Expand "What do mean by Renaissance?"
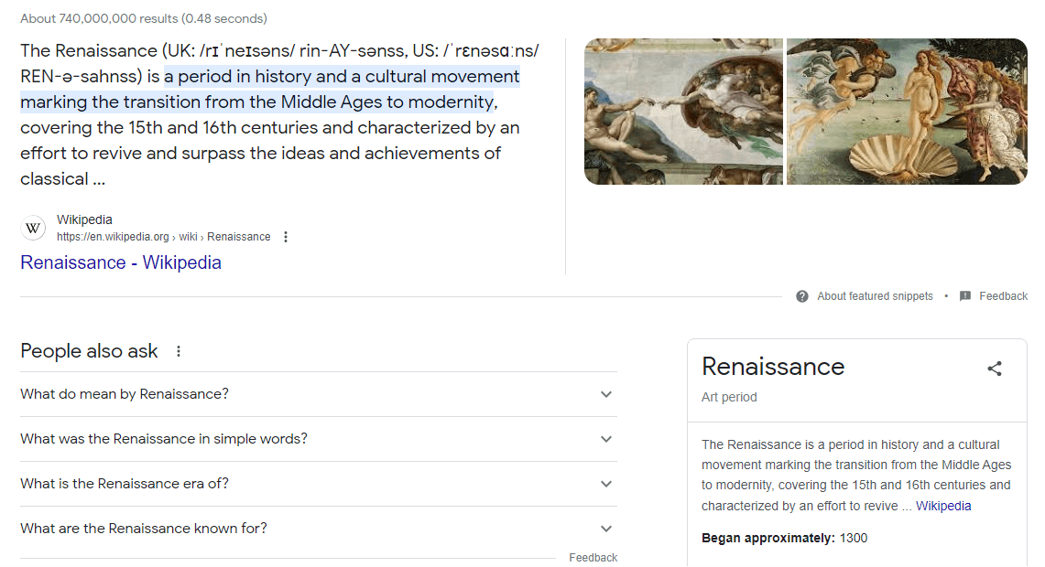Viewport: 1045px width, 567px height. 319,395
